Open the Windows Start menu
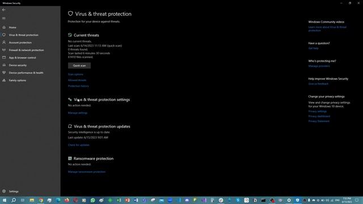The height and width of the screenshot is (204, 363). tap(5, 200)
